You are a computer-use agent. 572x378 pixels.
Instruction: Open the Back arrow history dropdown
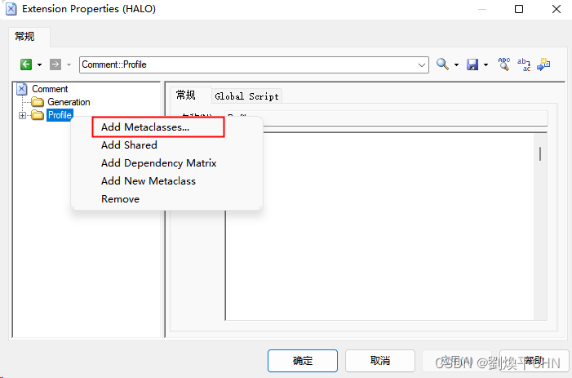coord(39,65)
